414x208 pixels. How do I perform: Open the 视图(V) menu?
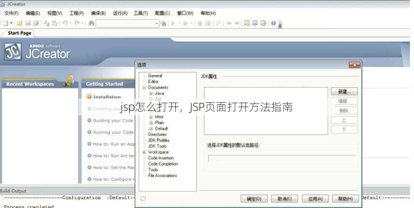(55, 13)
